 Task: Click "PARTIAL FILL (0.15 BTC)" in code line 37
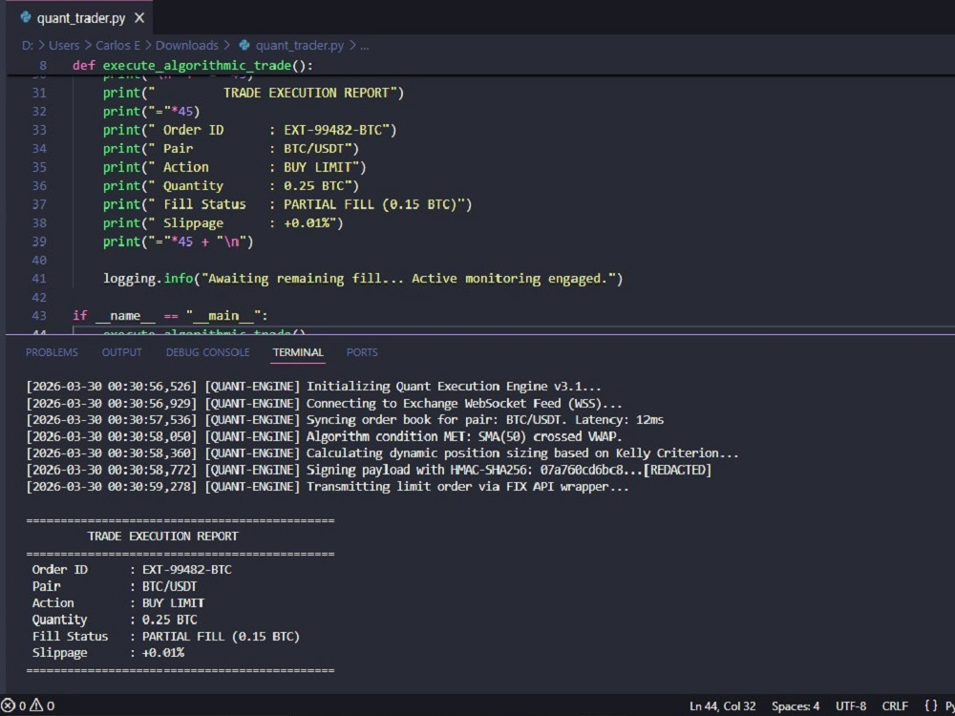click(370, 204)
